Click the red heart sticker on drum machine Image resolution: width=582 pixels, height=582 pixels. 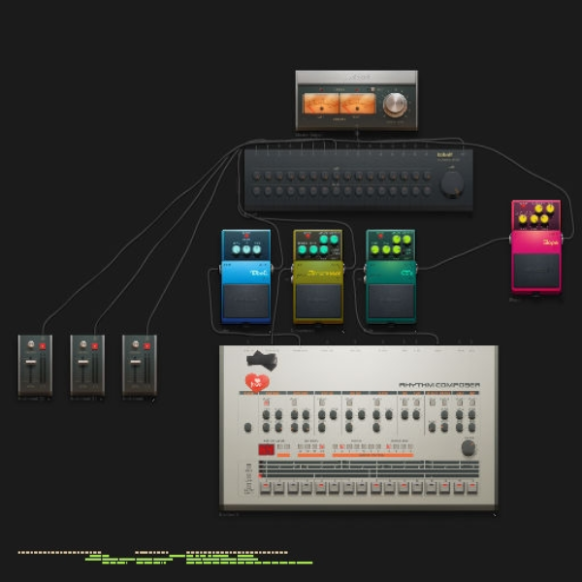(x=257, y=382)
